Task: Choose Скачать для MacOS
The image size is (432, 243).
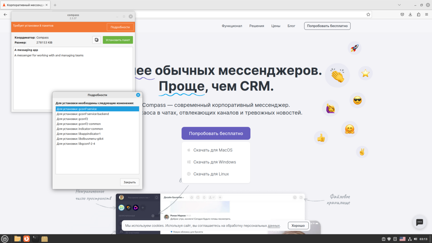Action: 213,150
